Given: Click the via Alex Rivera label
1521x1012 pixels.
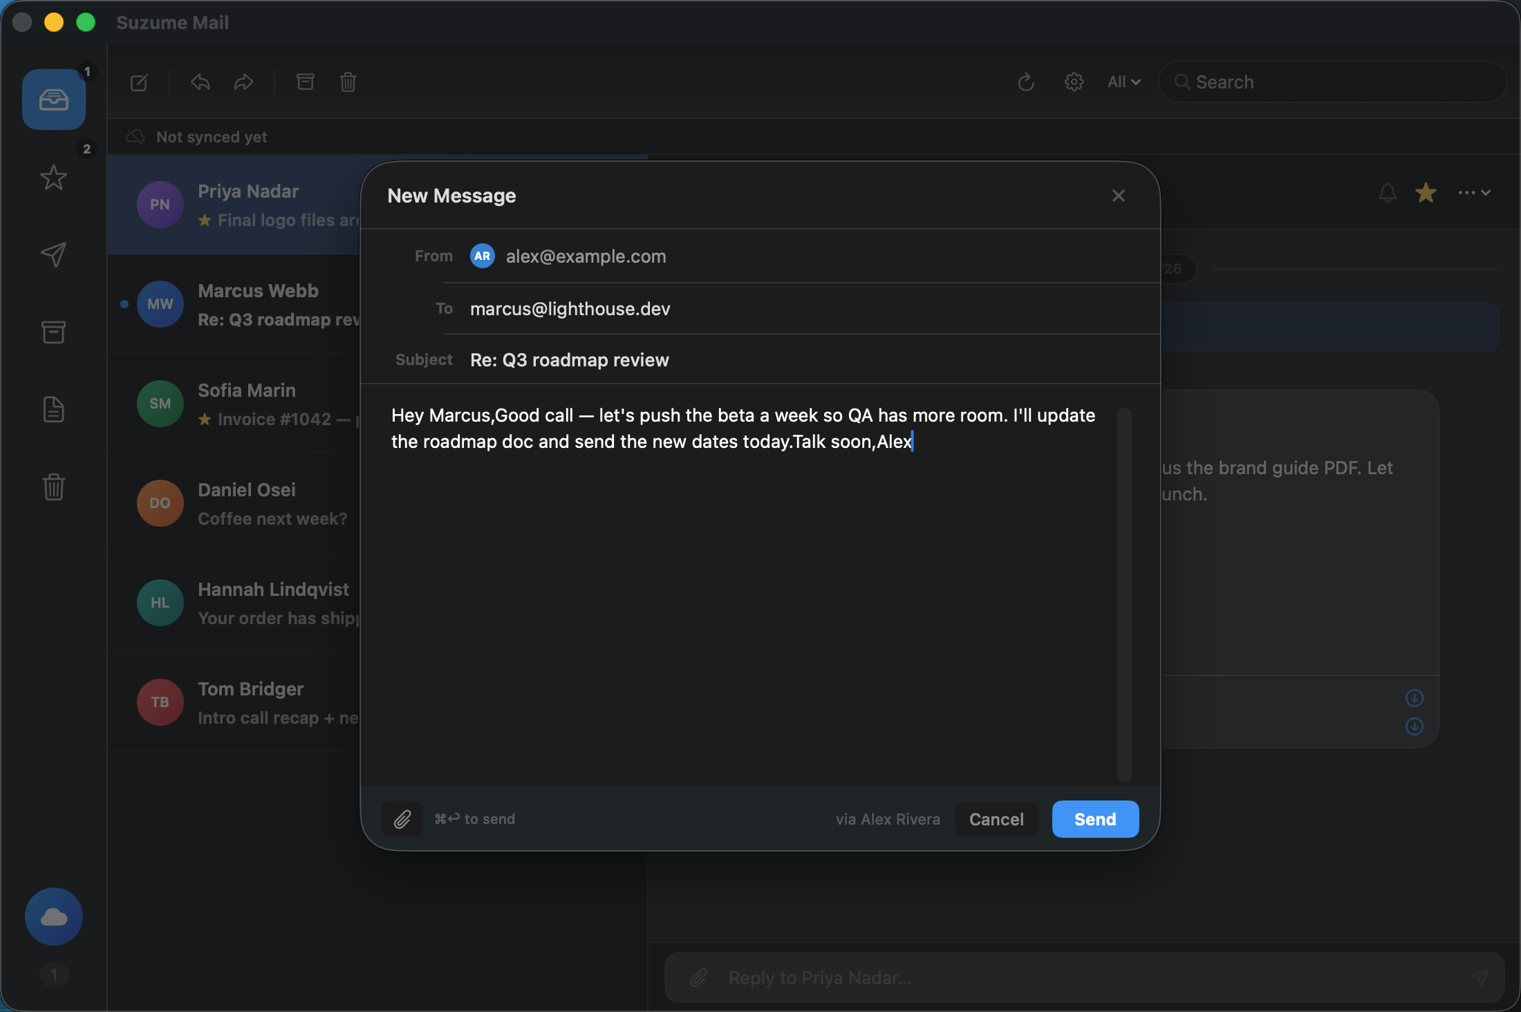Looking at the screenshot, I should (888, 819).
